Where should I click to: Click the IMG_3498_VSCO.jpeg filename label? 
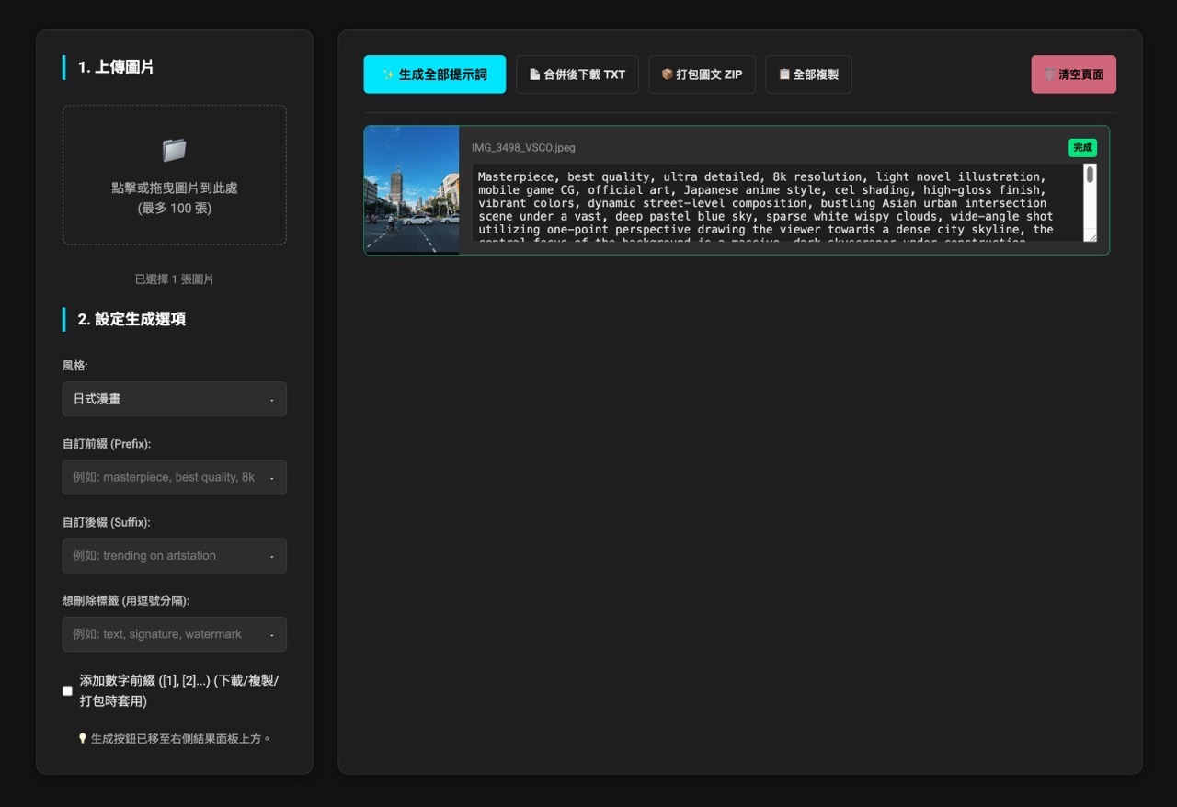click(523, 147)
